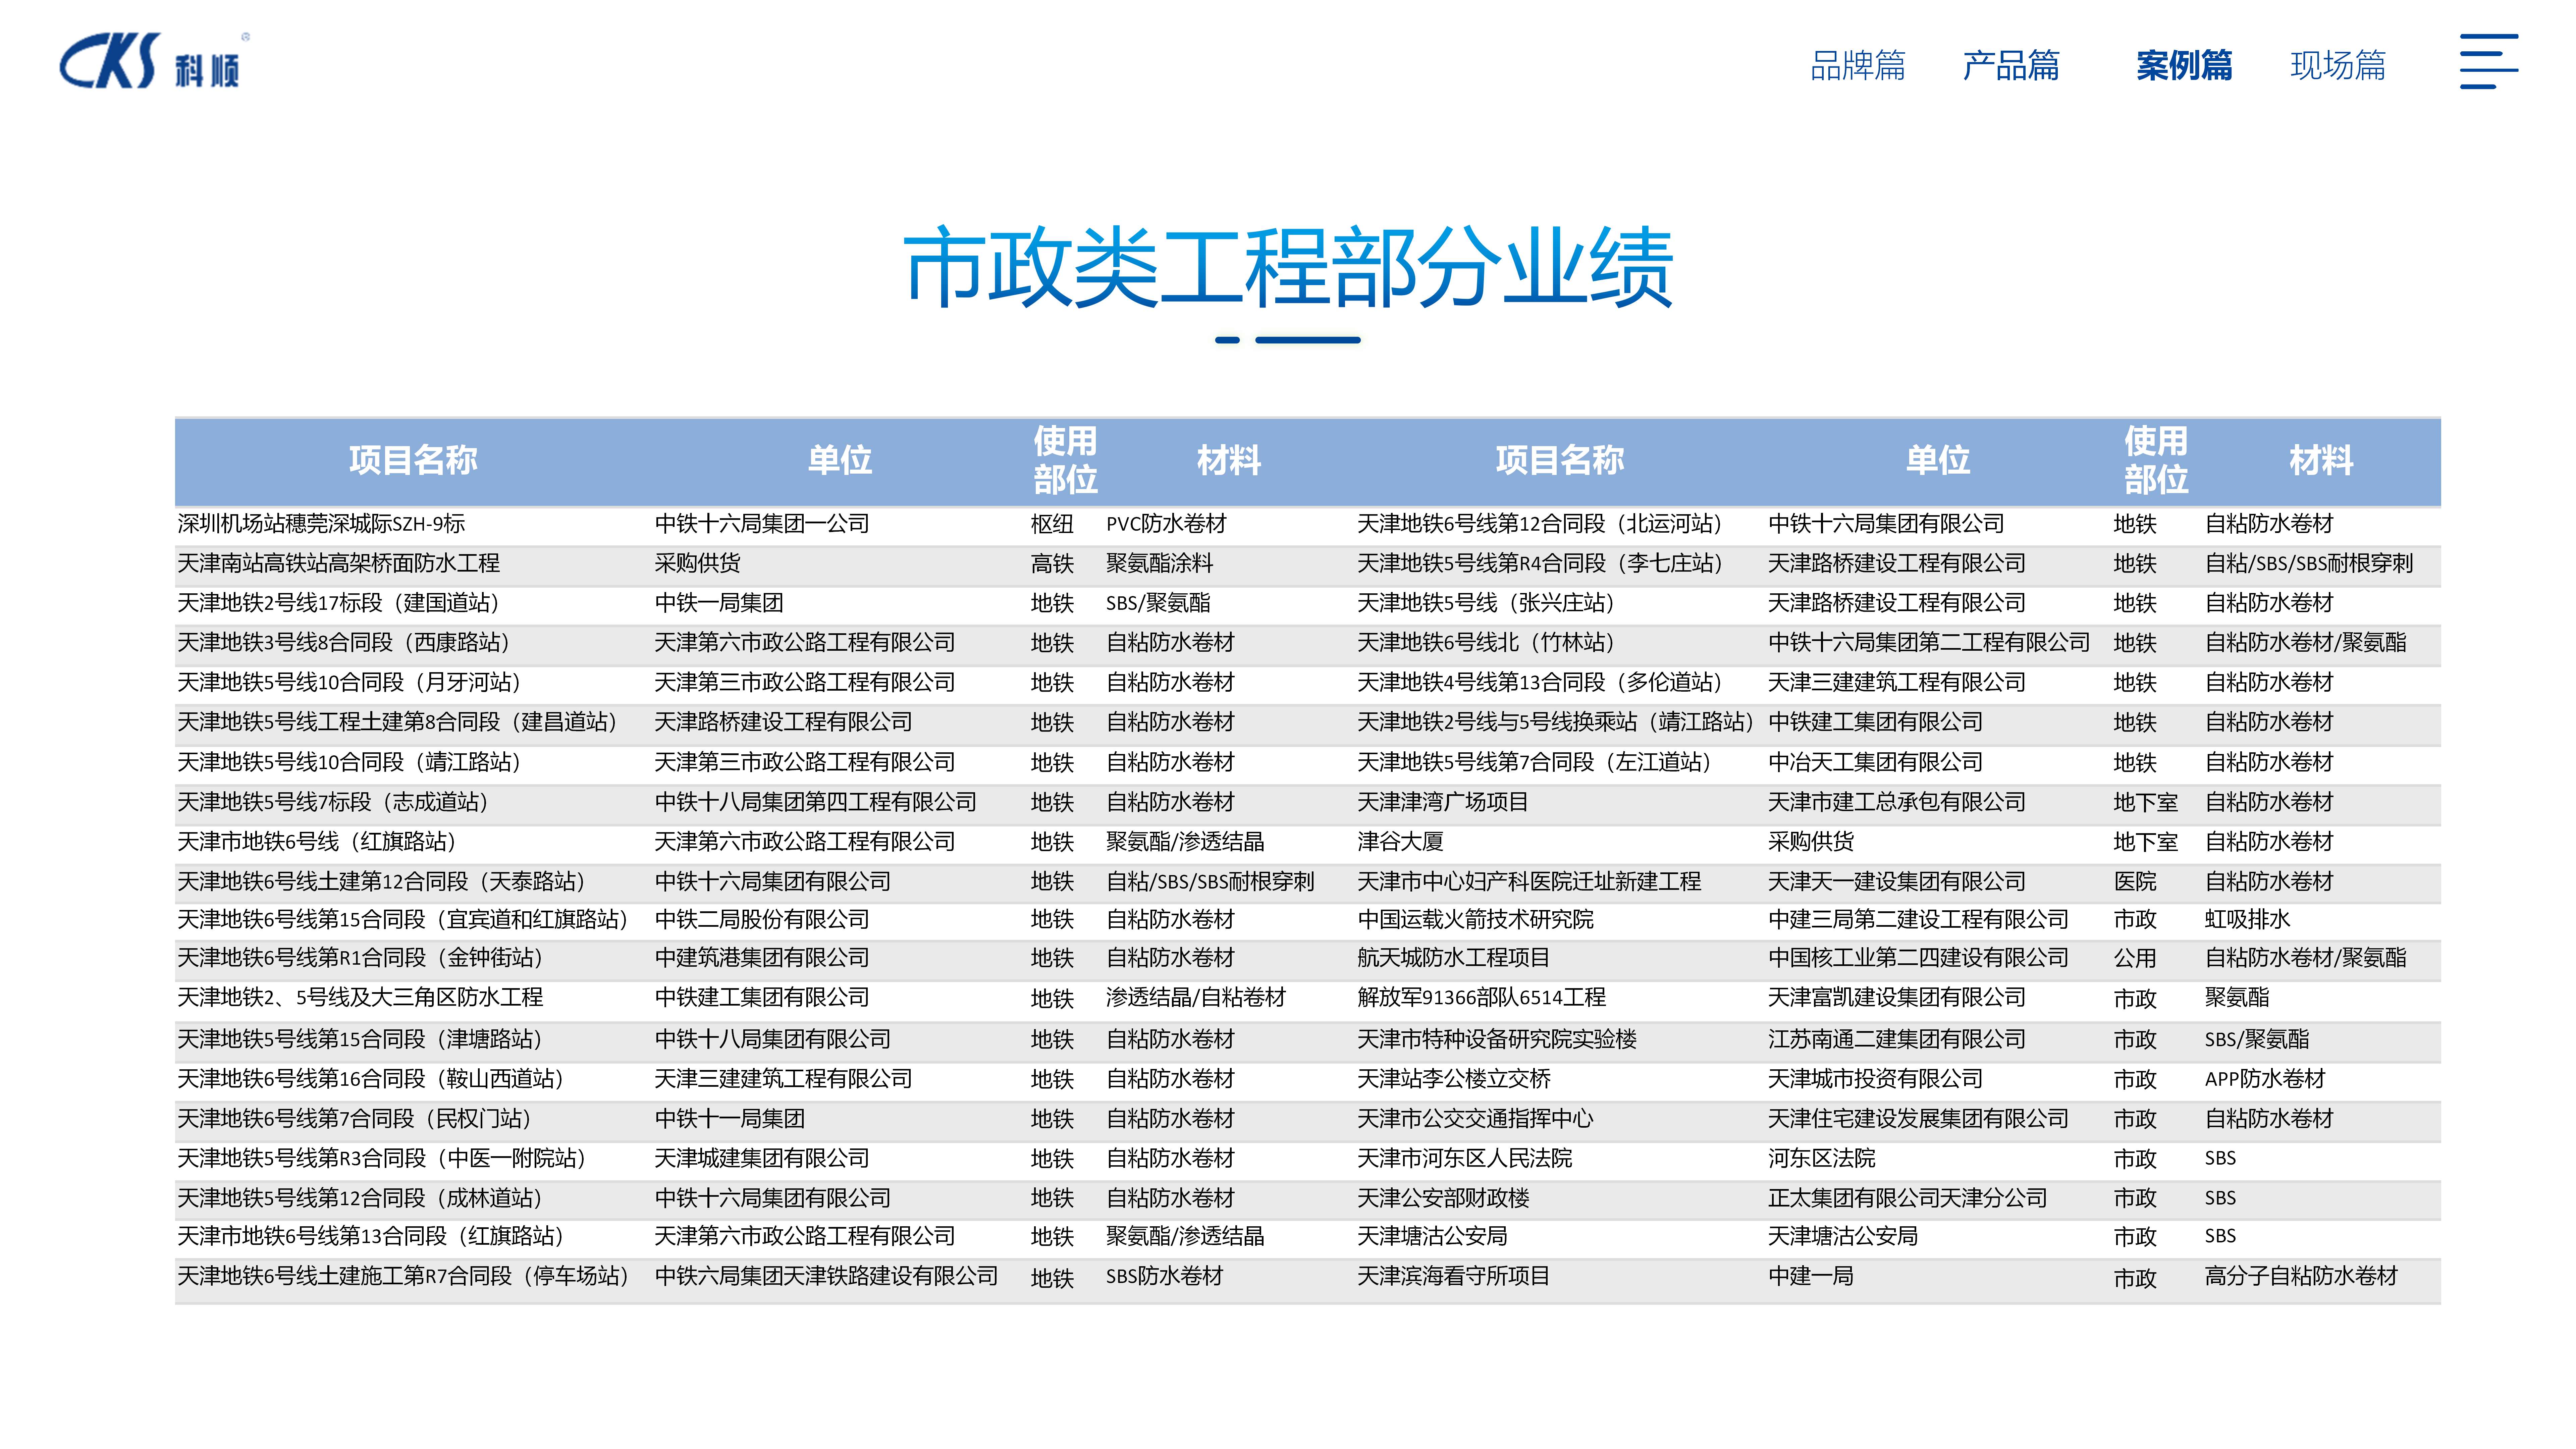Screen dimensions: 2576x1449
Task: Click 天津地铁6号线第R1合同段（金钟街站）
Action: pyautogui.click(x=360, y=958)
